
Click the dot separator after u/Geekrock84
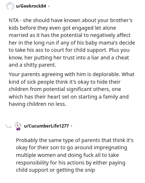49,6
